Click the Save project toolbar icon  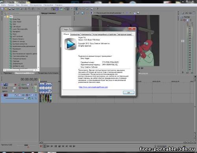coord(10,9)
